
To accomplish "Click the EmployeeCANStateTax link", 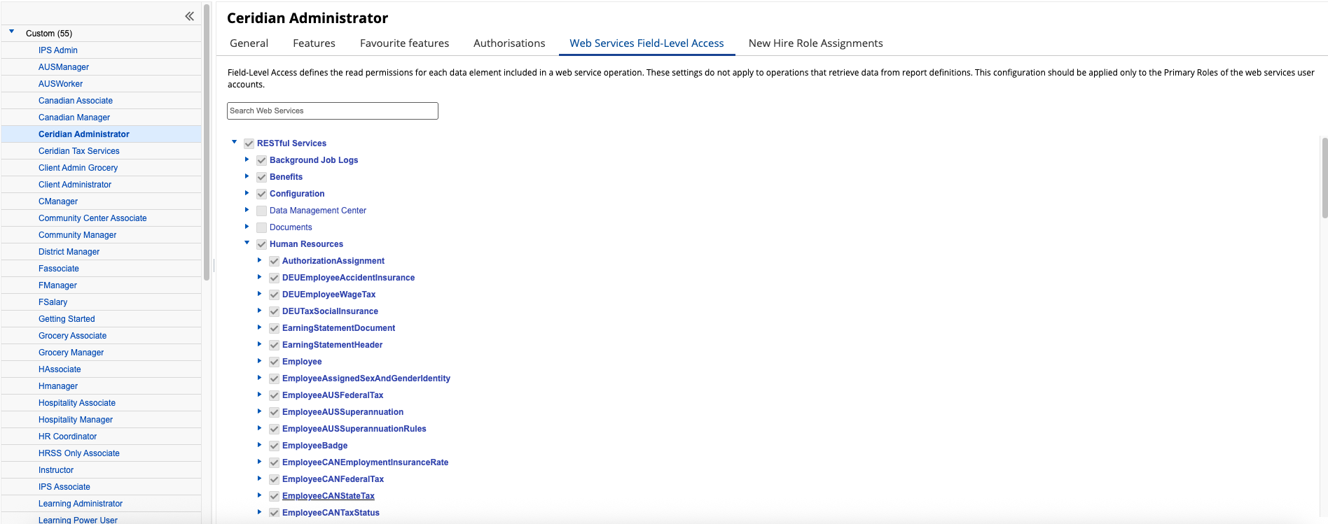I will click(328, 496).
